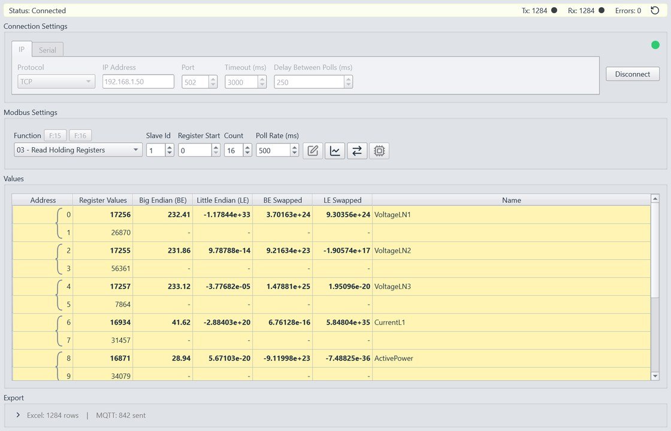Open the register edit pencil icon
This screenshot has width=671, height=431.
coord(313,150)
